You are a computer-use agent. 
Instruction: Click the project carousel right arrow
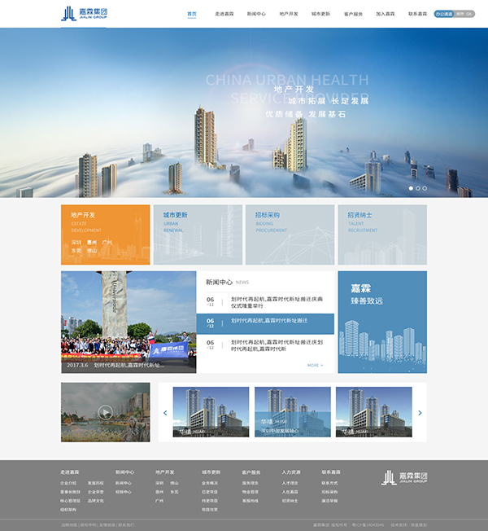[x=420, y=413]
